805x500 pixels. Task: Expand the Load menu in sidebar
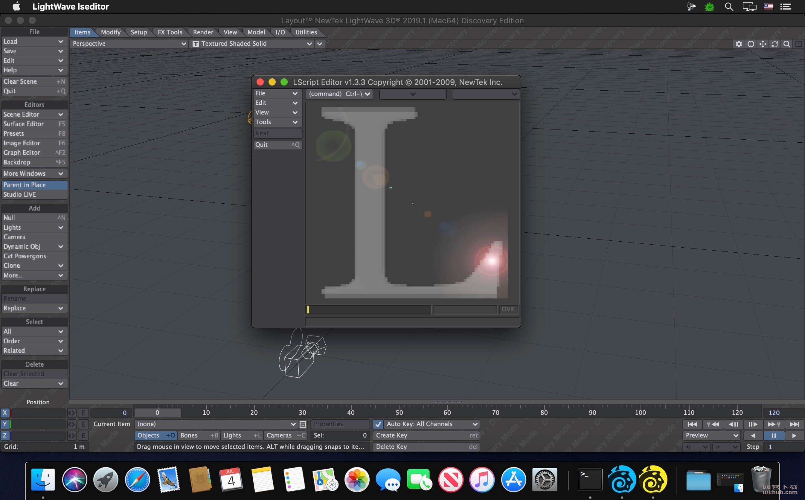tap(34, 41)
